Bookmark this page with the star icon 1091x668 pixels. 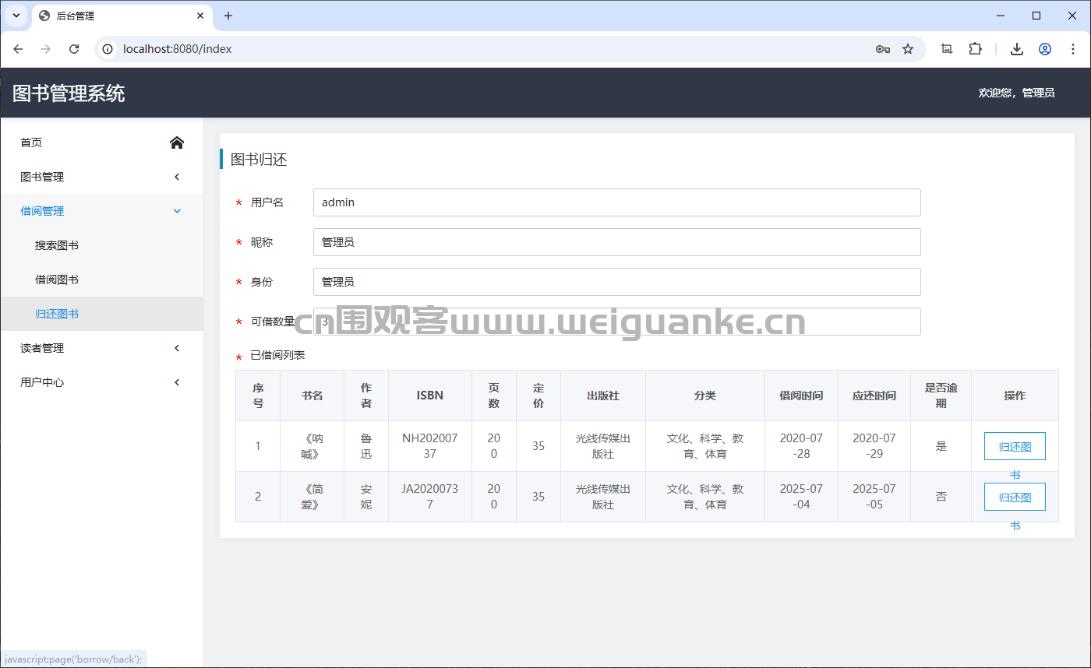point(908,49)
